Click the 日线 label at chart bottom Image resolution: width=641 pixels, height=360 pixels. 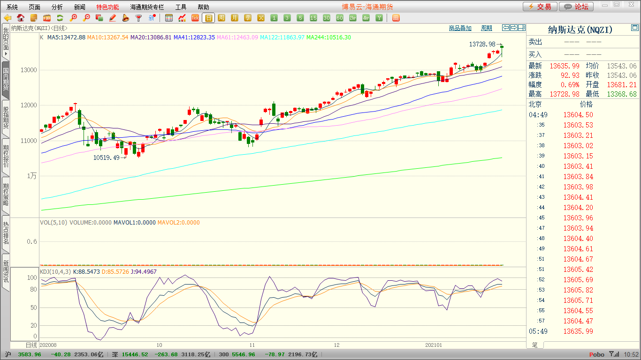click(x=31, y=345)
